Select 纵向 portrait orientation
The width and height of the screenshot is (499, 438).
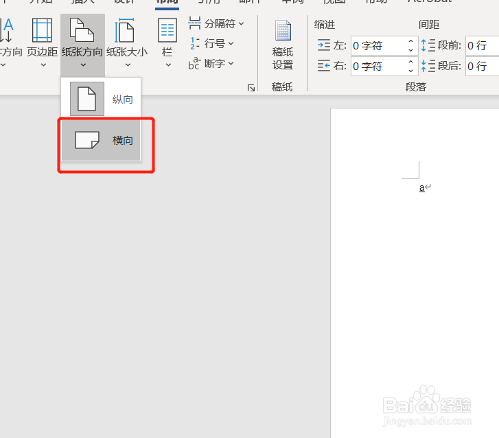[x=101, y=99]
